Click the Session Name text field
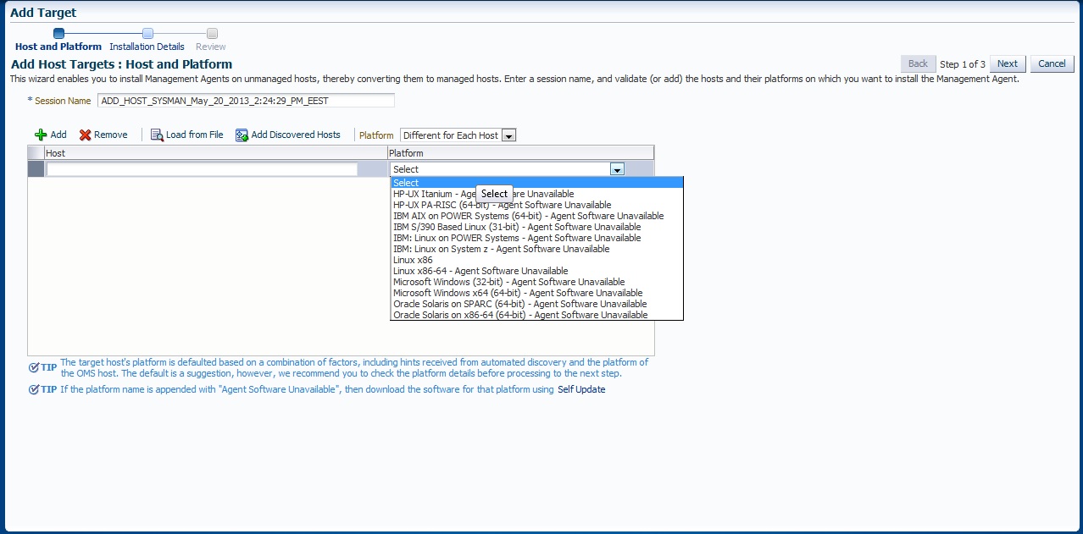Viewport: 1083px width, 534px height. 246,101
